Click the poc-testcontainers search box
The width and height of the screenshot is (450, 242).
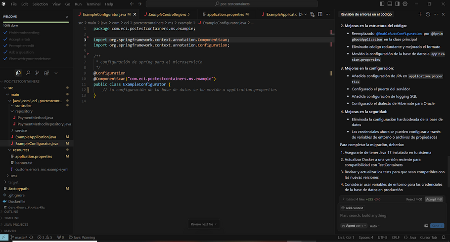232,4
